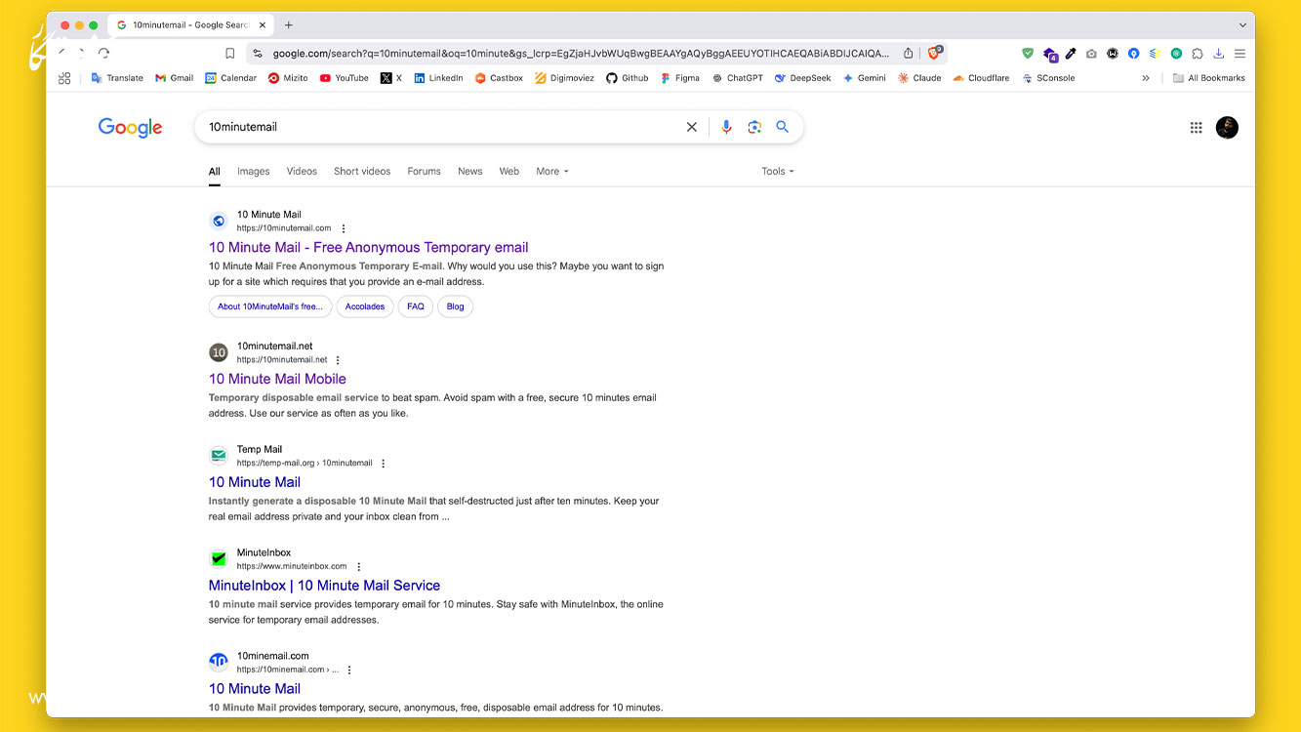Show hidden bookmarks with the double chevron

point(1146,78)
